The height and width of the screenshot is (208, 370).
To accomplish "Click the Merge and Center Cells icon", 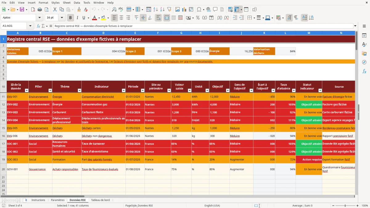I will tap(167, 18).
